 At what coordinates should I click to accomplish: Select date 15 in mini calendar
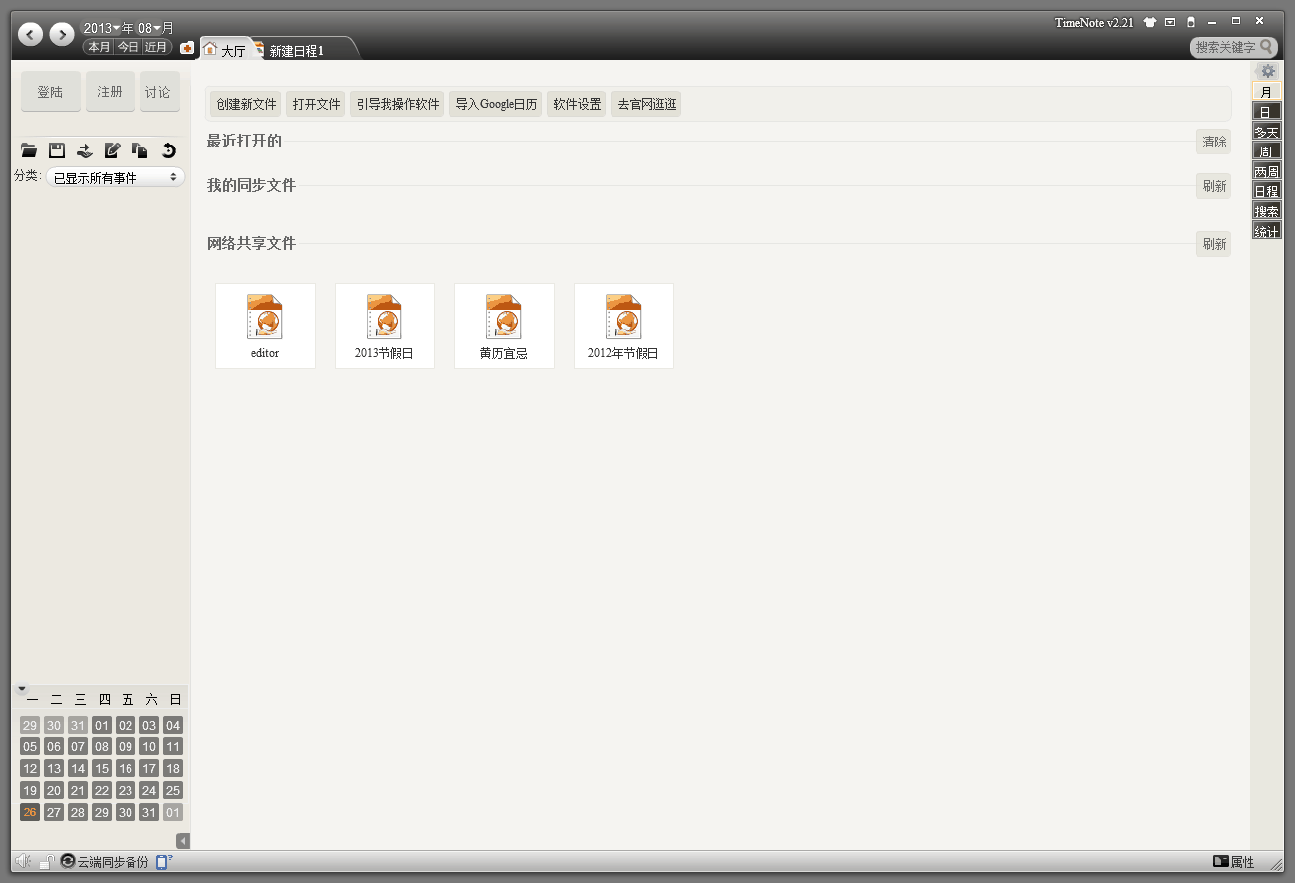[x=102, y=768]
